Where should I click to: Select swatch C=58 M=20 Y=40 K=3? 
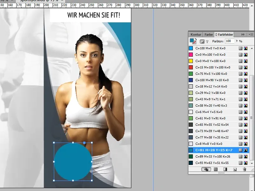click(x=219, y=106)
